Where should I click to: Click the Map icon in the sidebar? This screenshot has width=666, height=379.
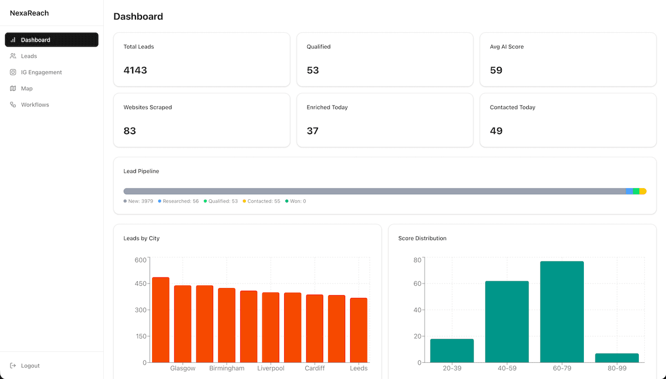point(12,88)
